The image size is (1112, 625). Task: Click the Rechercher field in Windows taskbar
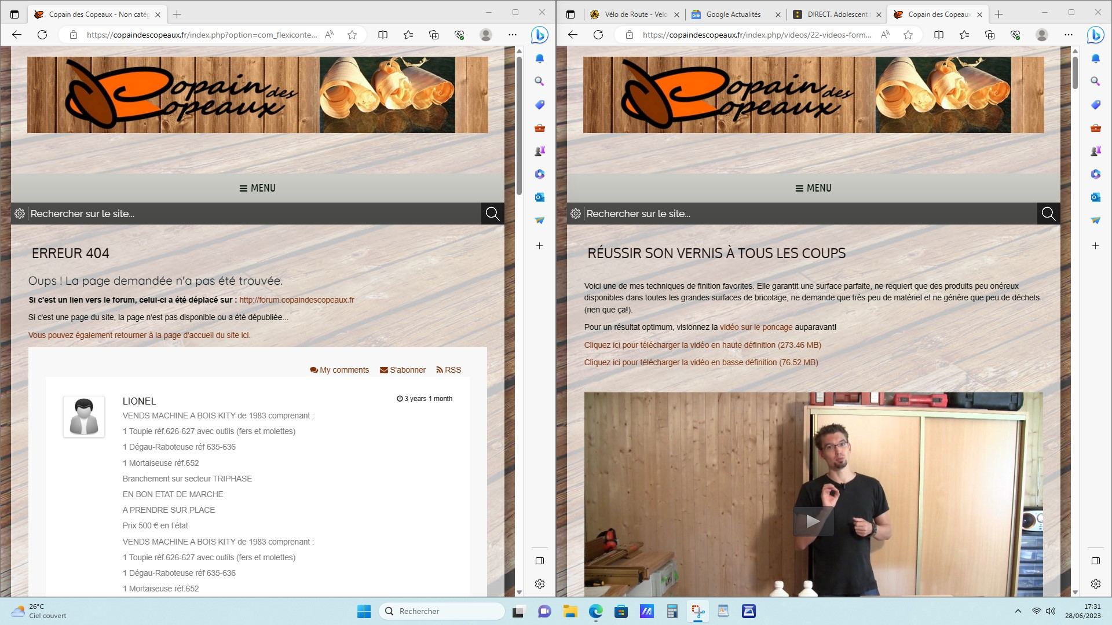[442, 611]
